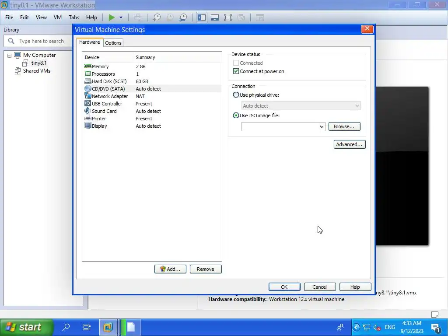The height and width of the screenshot is (336, 448).
Task: Select the Display device icon
Action: pos(87,126)
